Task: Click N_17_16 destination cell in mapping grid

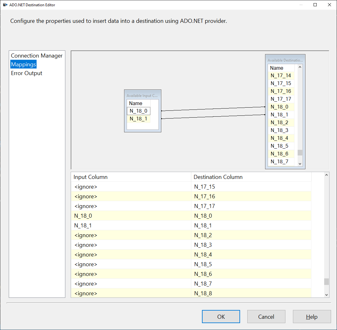Action: point(251,196)
